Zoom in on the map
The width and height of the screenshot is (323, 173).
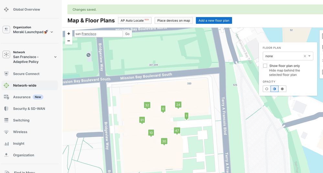point(69,34)
